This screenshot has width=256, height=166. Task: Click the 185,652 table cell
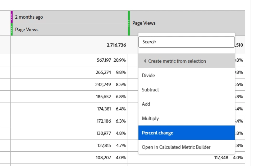pos(69,97)
